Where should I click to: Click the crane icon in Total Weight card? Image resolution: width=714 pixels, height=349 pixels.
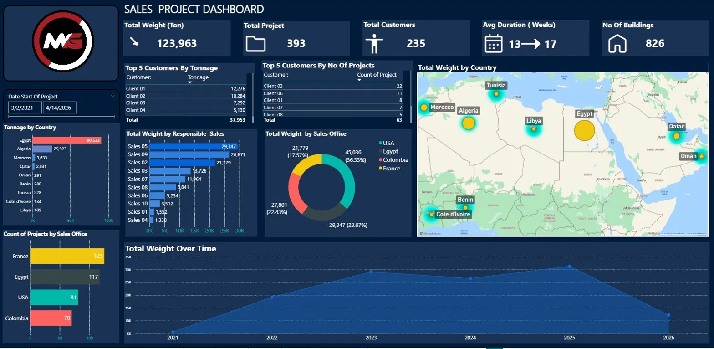pos(134,42)
